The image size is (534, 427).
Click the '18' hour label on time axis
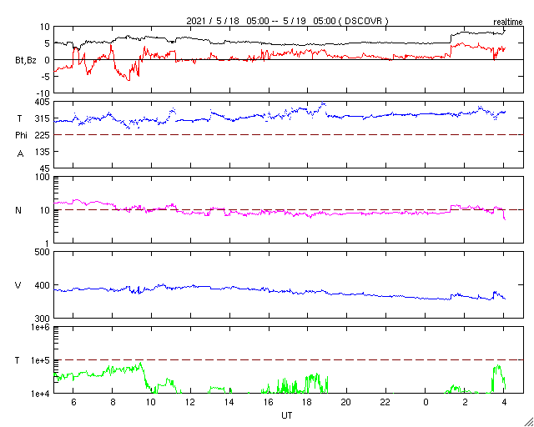click(307, 402)
